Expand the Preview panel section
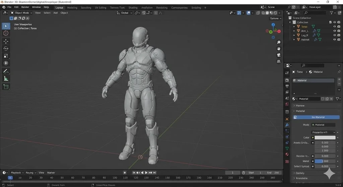This screenshot has width=343, height=187. pyautogui.click(x=300, y=106)
